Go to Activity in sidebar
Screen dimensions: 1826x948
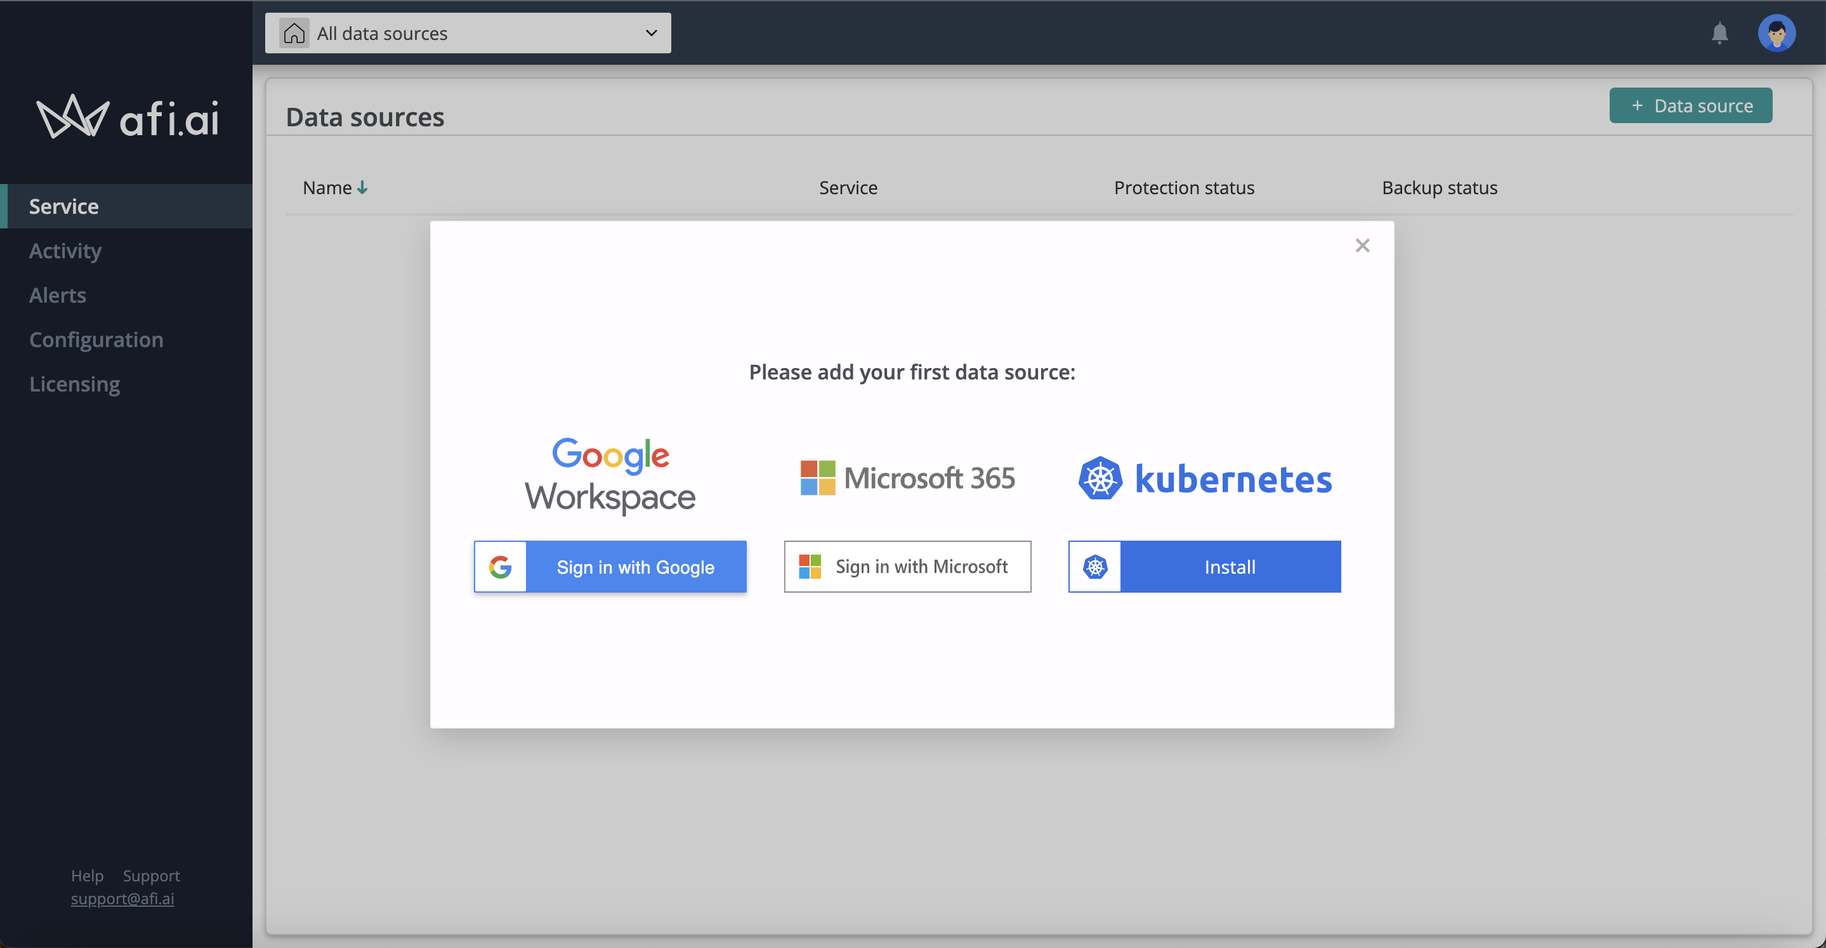tap(65, 250)
